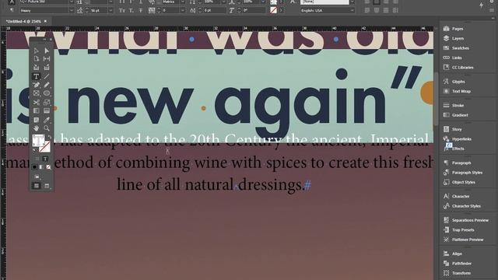
Task: Select the Direct Selection tool
Action: [47, 51]
